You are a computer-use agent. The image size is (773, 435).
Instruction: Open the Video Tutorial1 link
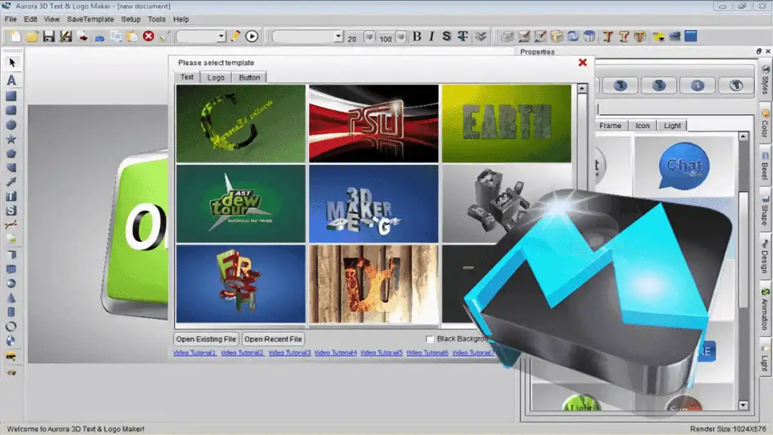point(195,353)
